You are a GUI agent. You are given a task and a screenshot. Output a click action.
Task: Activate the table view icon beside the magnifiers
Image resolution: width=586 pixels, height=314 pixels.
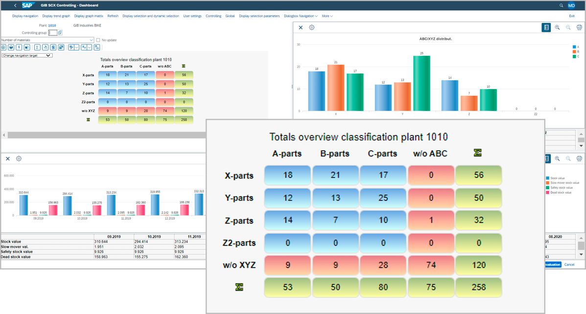[546, 27]
